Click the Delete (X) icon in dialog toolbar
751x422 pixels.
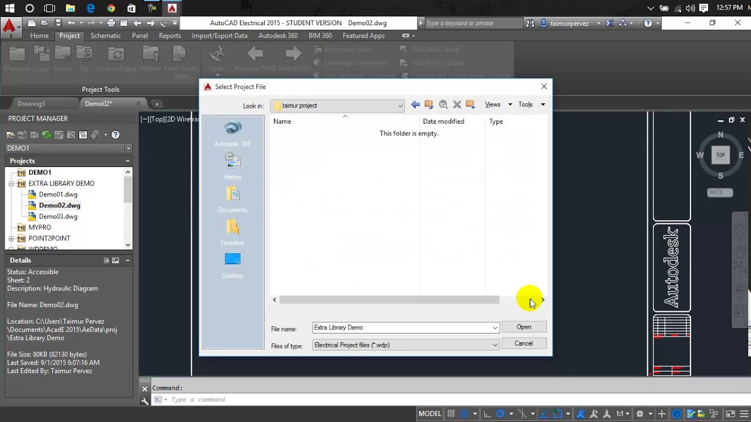pyautogui.click(x=457, y=104)
